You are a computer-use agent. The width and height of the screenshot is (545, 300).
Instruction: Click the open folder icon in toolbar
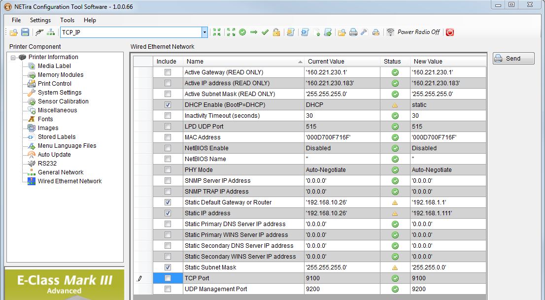coord(13,33)
